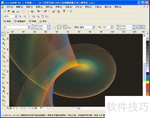Open the 文件 menu
Image resolution: width=150 pixels, height=118 pixels.
pyautogui.click(x=10, y=7)
